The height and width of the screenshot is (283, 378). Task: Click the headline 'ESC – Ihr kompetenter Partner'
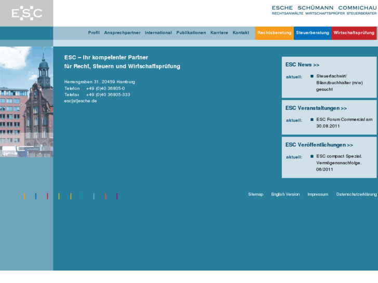click(106, 58)
